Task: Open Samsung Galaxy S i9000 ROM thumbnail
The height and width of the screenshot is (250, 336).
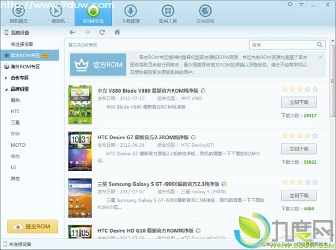Action: click(x=80, y=198)
